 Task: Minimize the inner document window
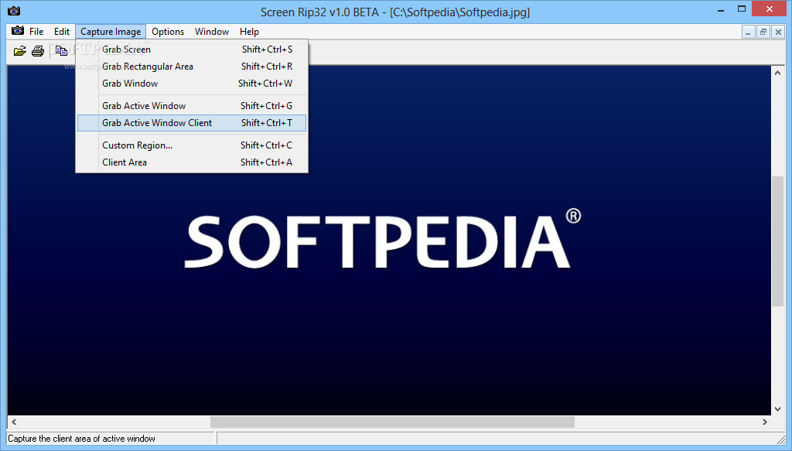tap(748, 32)
